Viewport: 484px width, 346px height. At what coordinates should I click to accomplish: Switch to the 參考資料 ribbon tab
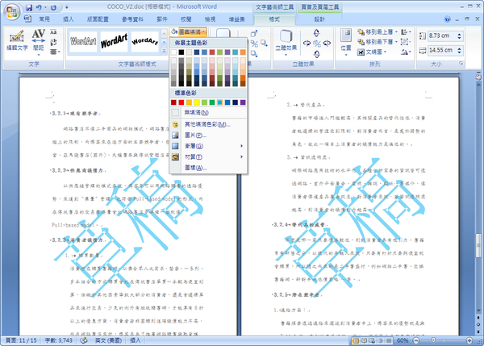pos(132,19)
